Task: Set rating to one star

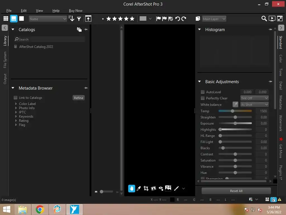Action: 109,19
